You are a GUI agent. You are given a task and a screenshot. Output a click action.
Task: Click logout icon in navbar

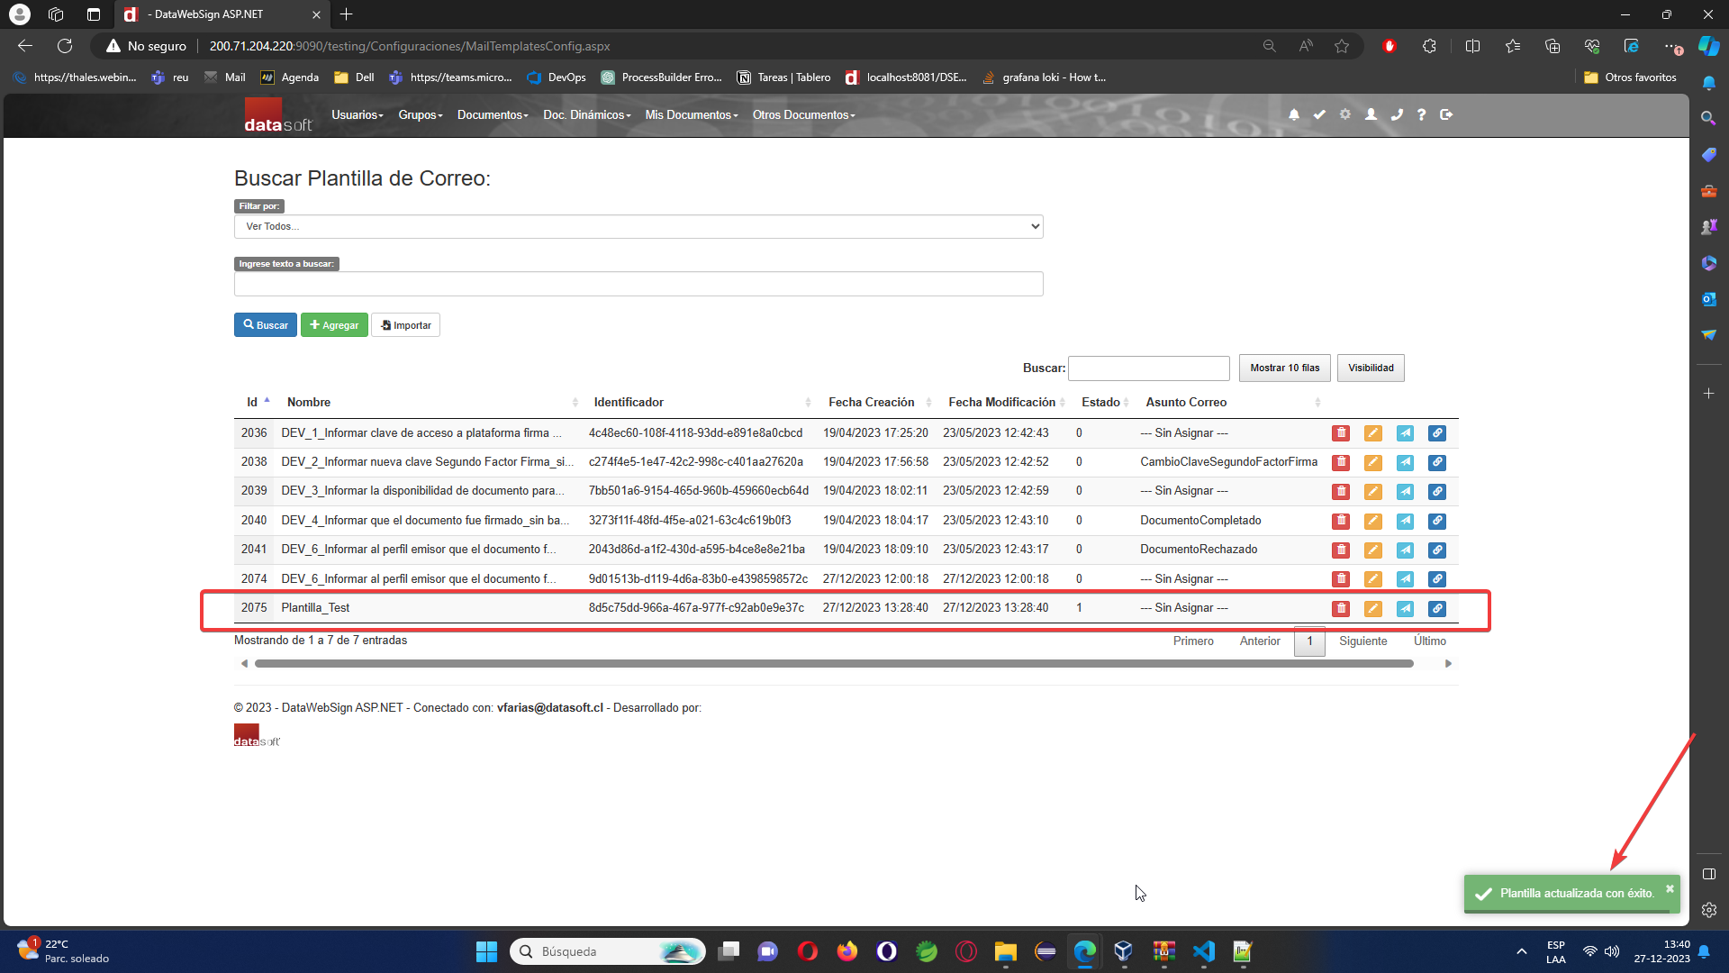click(x=1446, y=114)
